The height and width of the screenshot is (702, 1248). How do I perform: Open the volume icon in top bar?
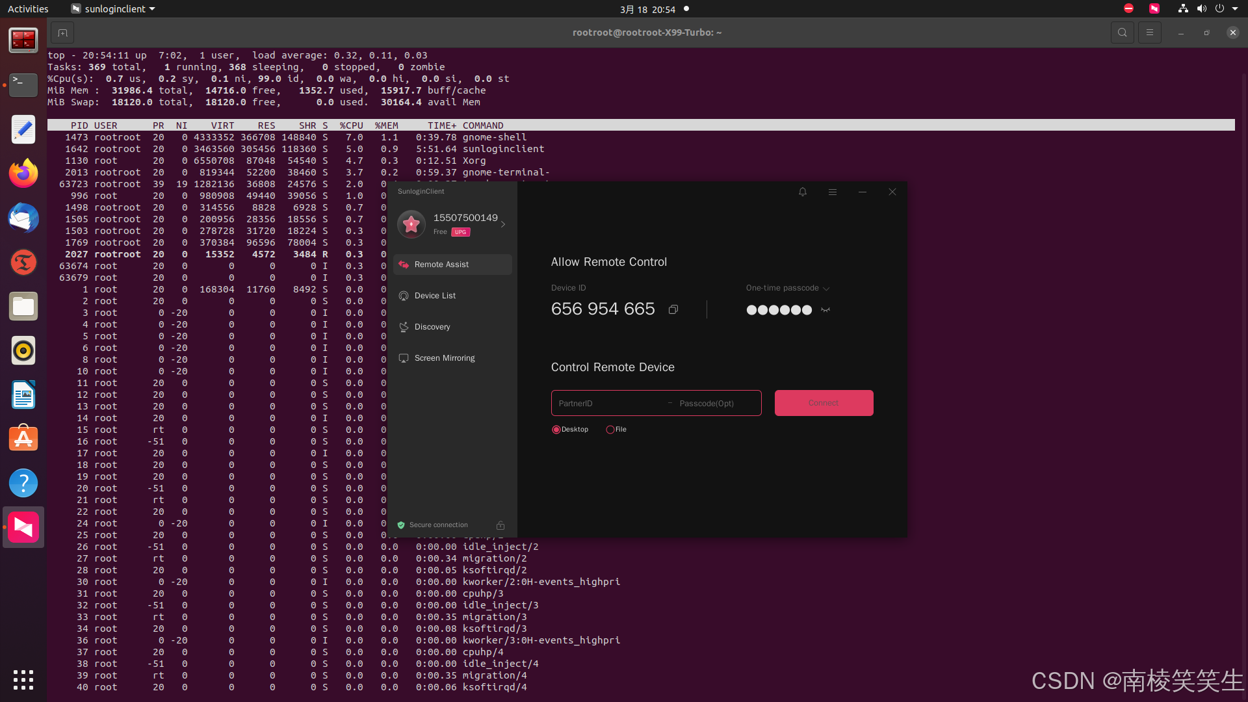[1201, 8]
